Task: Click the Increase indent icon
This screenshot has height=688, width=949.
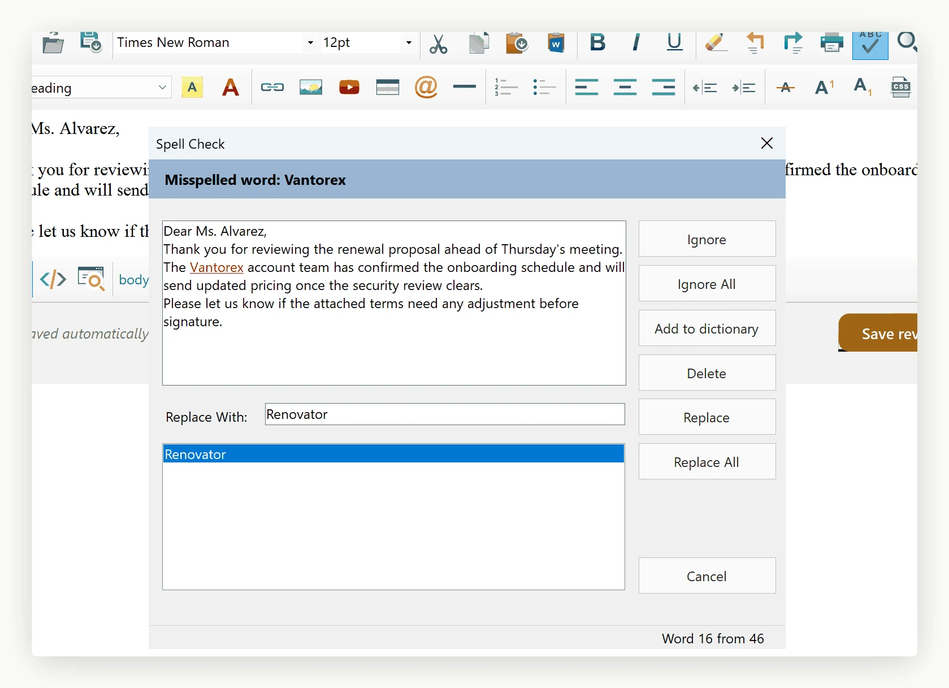Action: coord(744,88)
